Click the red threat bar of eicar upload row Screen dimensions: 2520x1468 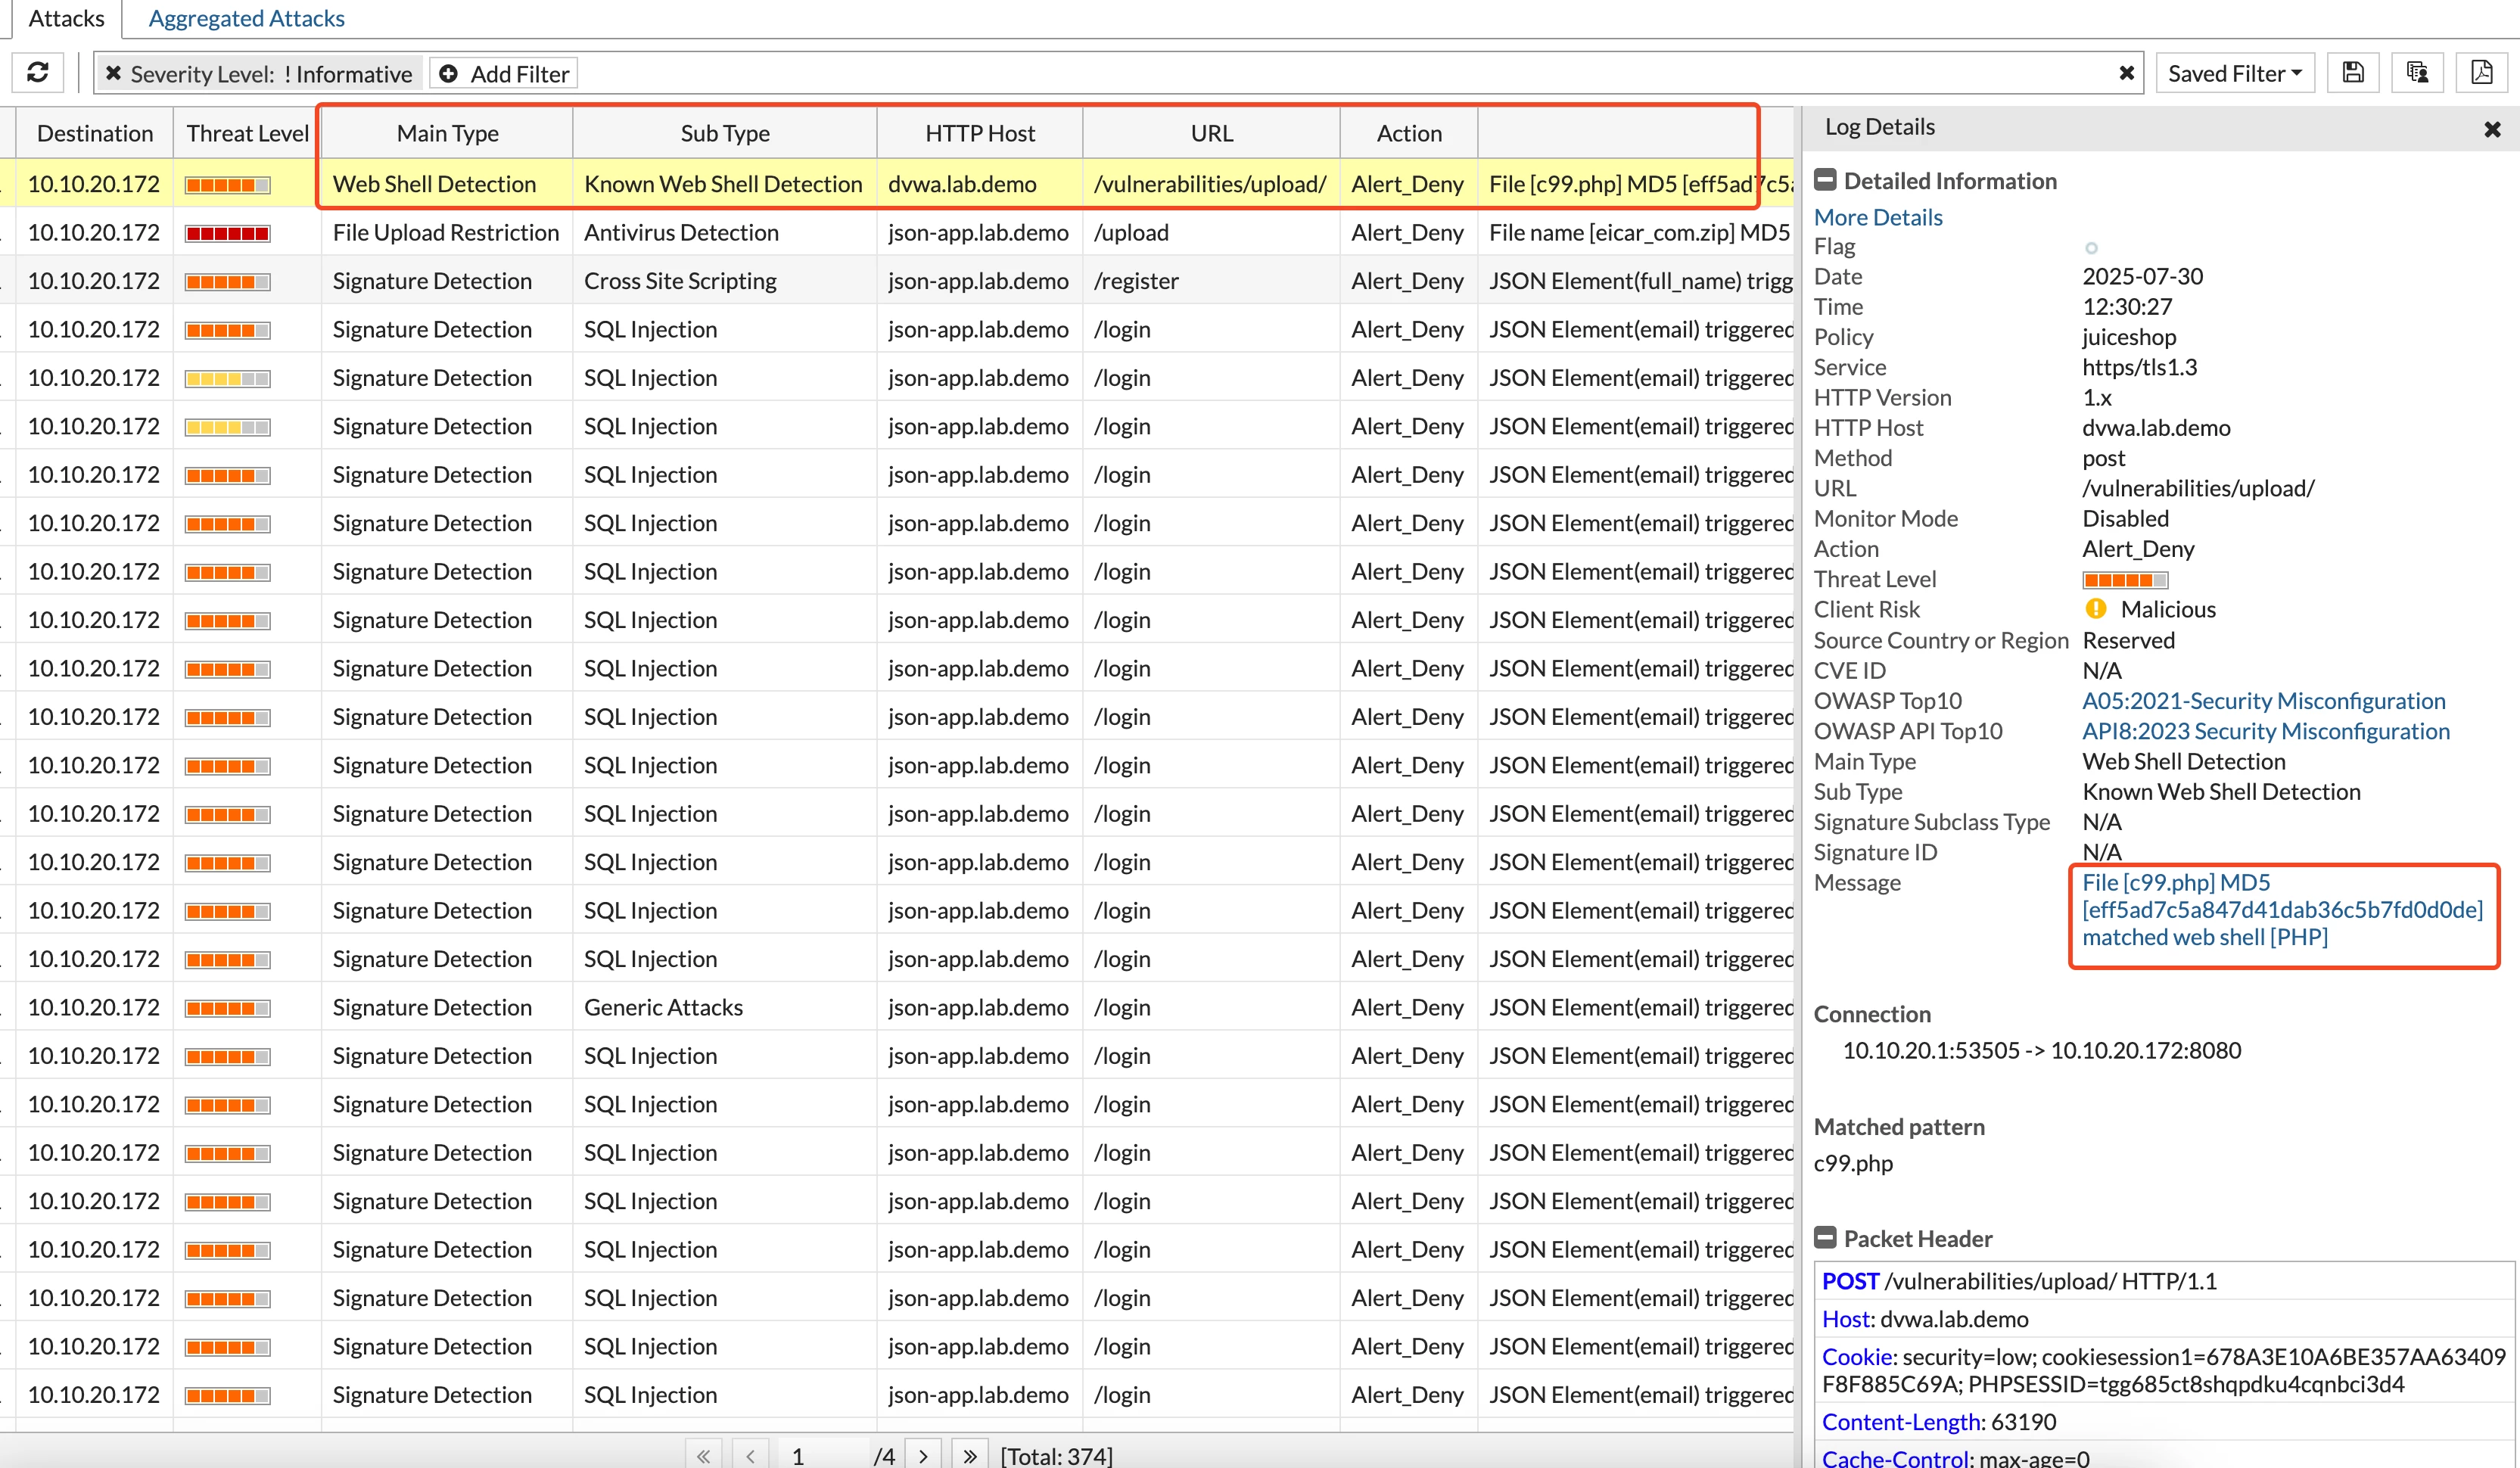click(227, 233)
